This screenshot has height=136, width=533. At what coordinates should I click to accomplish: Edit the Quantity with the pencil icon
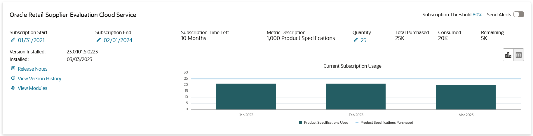pos(356,40)
